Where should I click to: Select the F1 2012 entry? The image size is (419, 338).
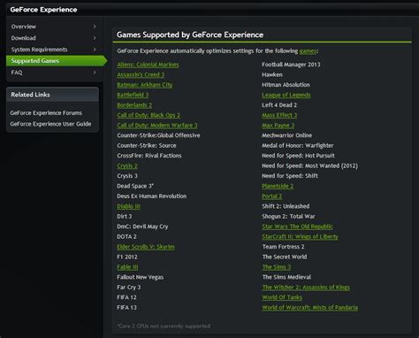click(x=127, y=257)
